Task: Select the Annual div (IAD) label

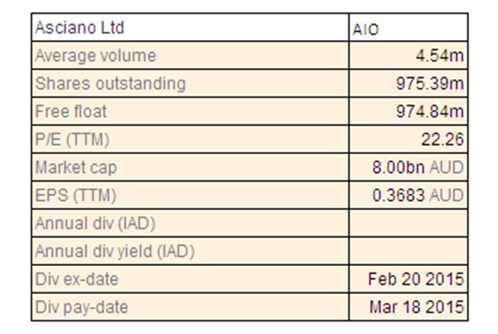Action: [x=95, y=223]
